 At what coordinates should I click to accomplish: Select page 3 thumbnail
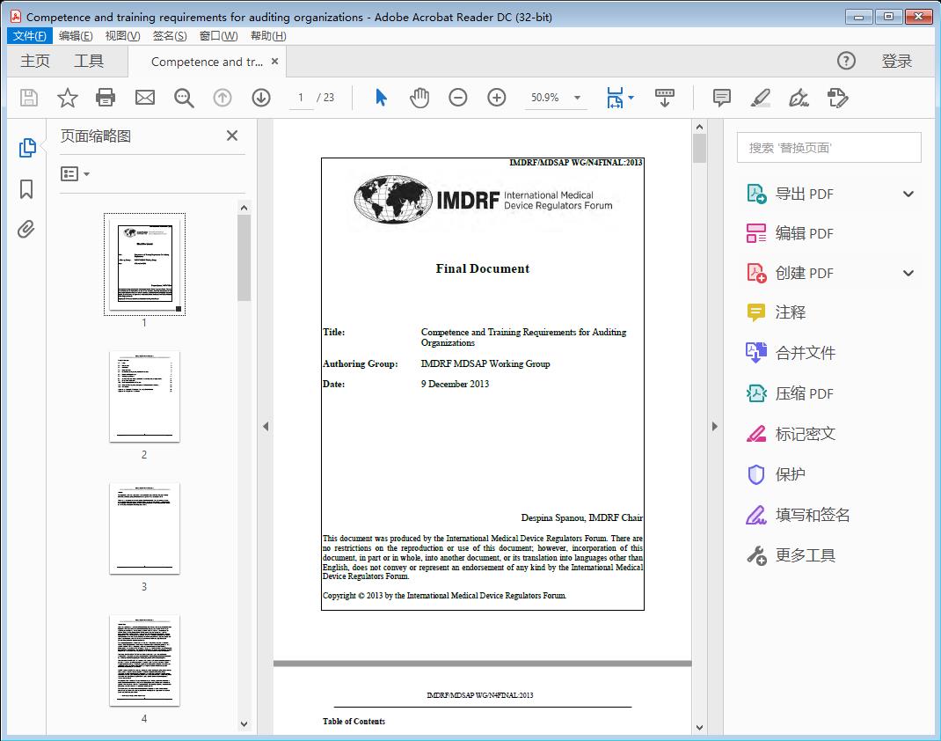[144, 528]
